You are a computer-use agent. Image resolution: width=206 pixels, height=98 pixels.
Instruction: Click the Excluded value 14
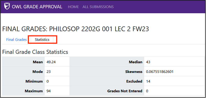click(x=148, y=81)
